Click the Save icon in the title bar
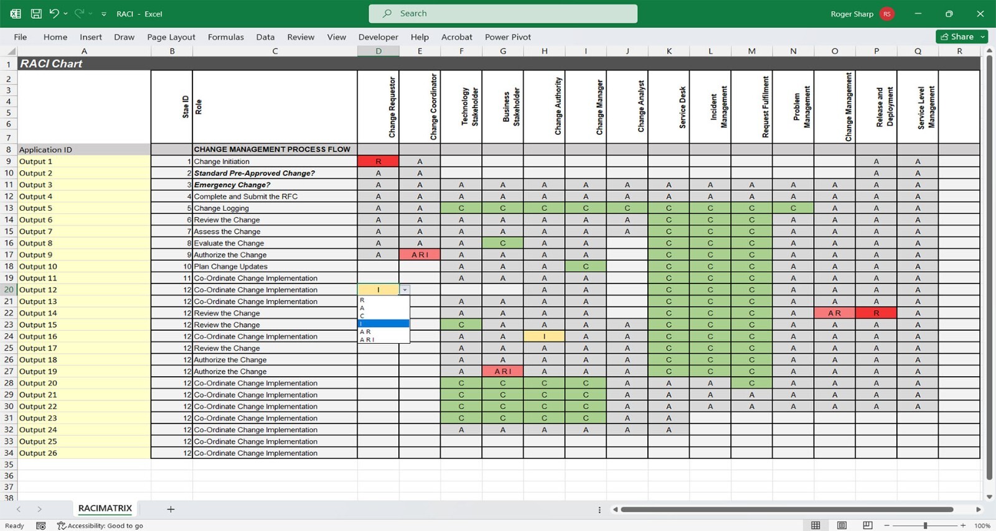 click(x=36, y=14)
